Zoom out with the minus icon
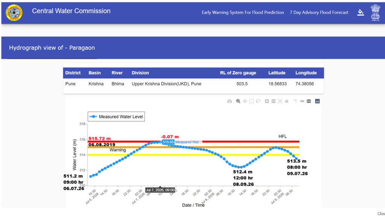 [274, 101]
